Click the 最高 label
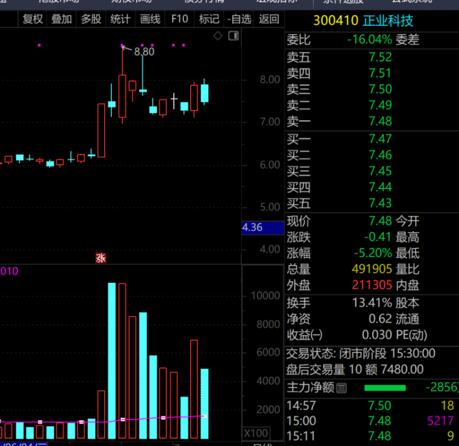Viewport: 459px width, 446px height. click(x=407, y=237)
